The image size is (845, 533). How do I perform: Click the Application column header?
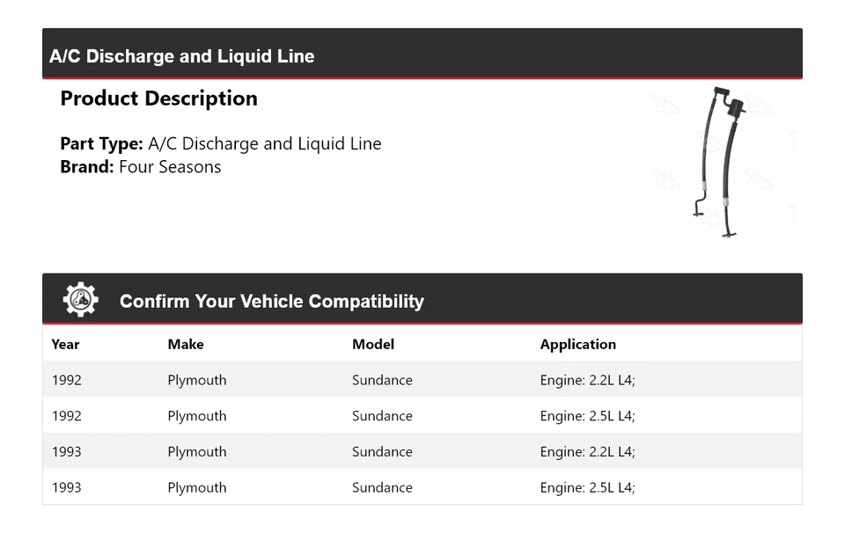pos(577,345)
